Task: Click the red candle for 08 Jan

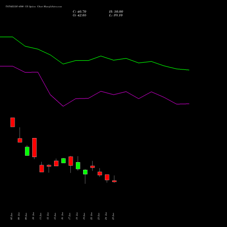Action: point(20,140)
